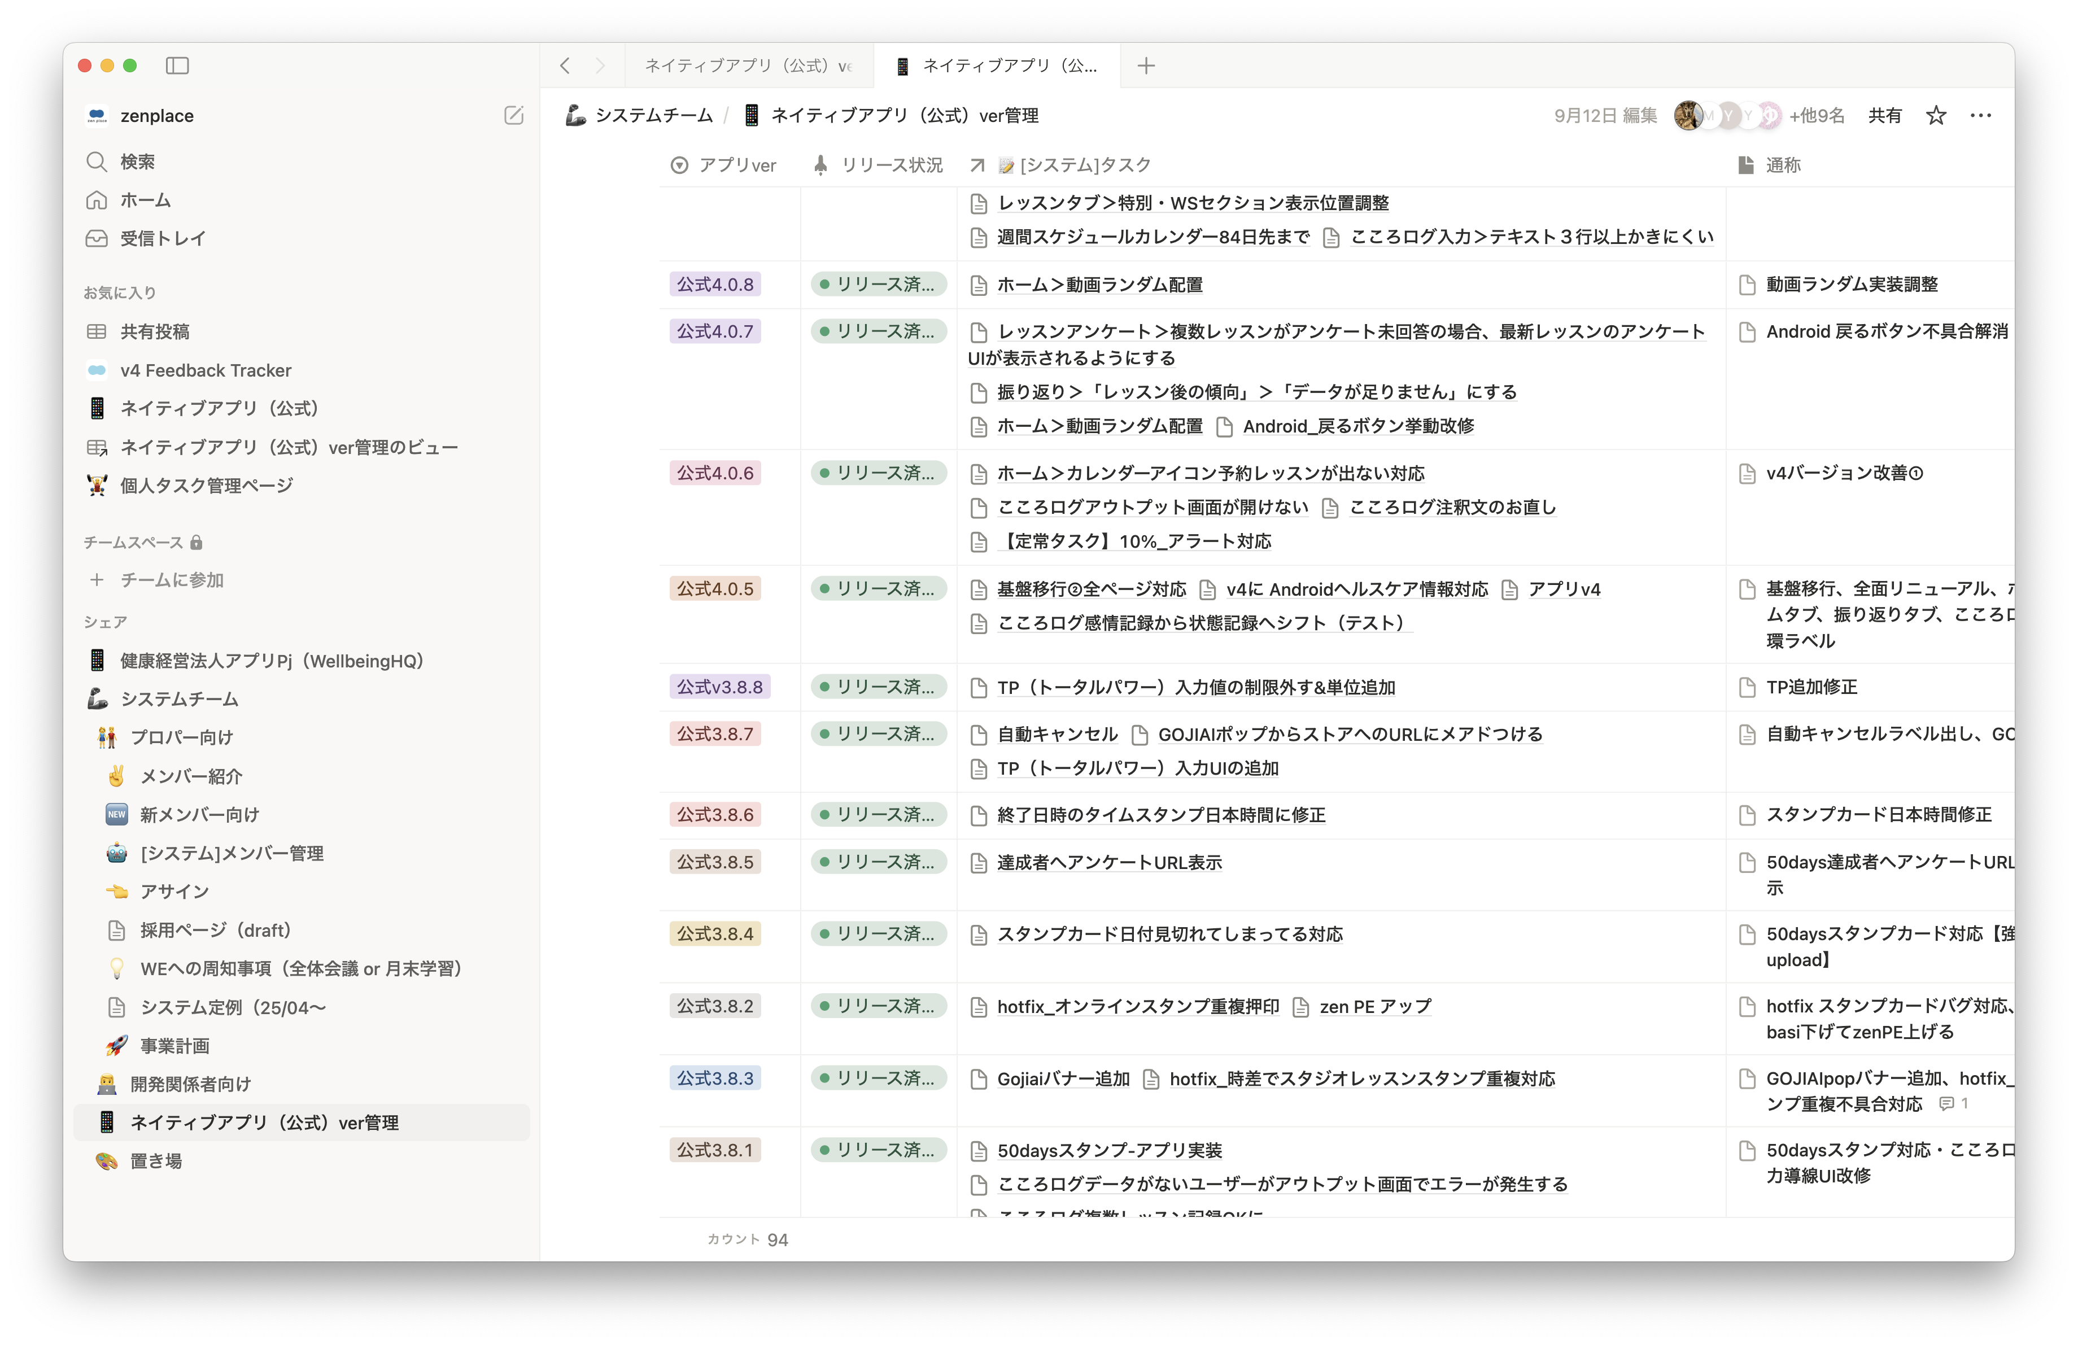Toggle the sidebar panel icon
2078x1345 pixels.
(177, 65)
